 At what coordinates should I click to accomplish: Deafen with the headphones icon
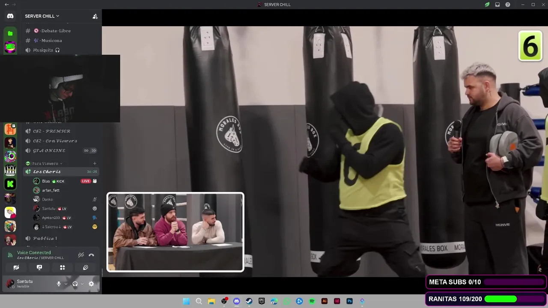[75, 284]
